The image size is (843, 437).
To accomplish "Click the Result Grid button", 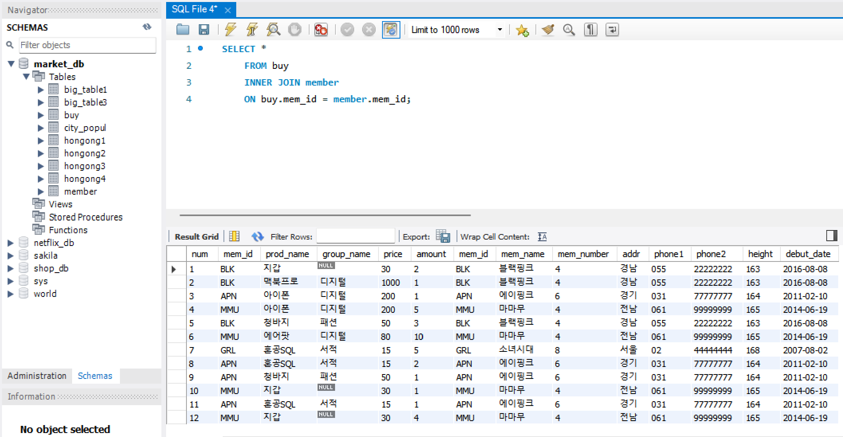I will 196,237.
